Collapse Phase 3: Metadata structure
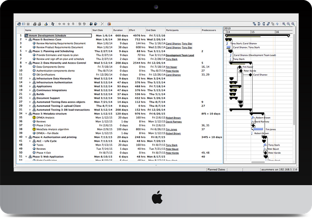Image resolution: width=312 pixels, height=218 pixels. tap(26, 114)
